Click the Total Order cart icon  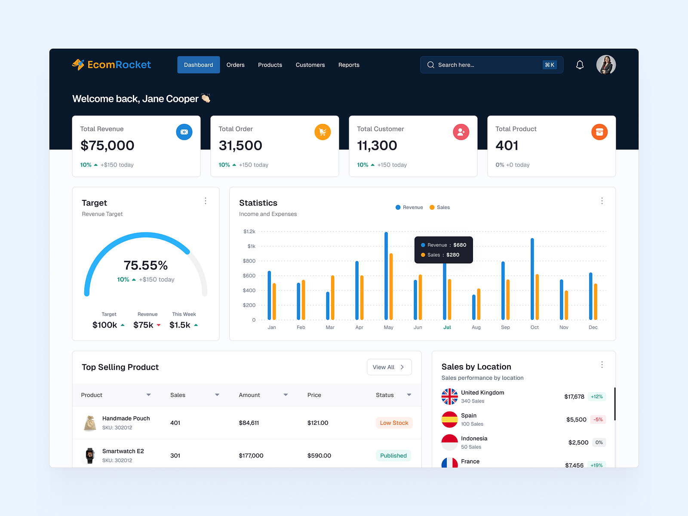pyautogui.click(x=322, y=132)
